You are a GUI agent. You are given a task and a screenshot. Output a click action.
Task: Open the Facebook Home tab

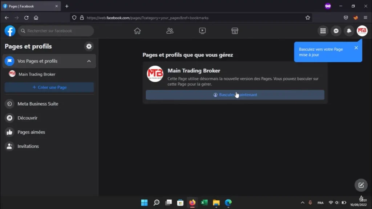click(137, 31)
